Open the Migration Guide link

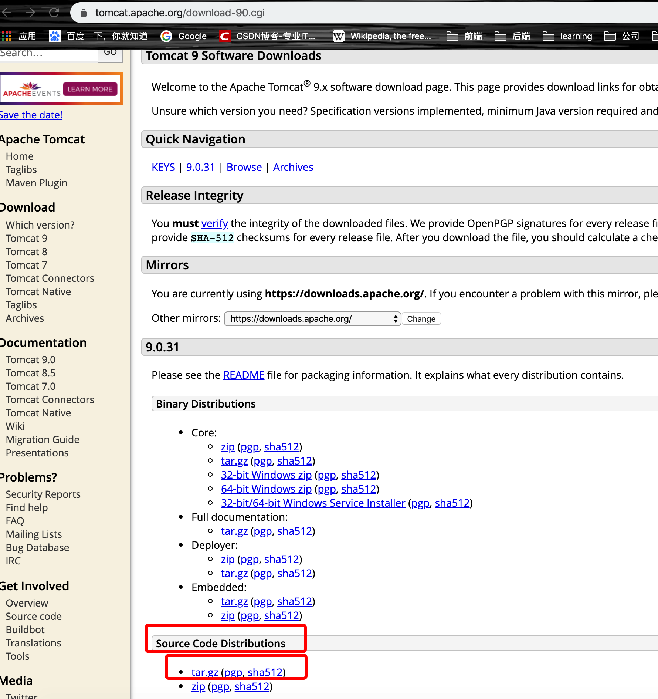point(43,439)
